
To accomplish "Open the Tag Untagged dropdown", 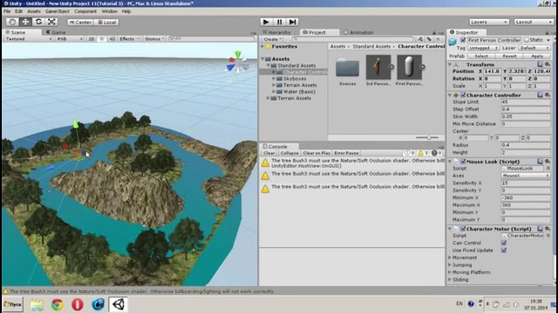I will click(483, 48).
